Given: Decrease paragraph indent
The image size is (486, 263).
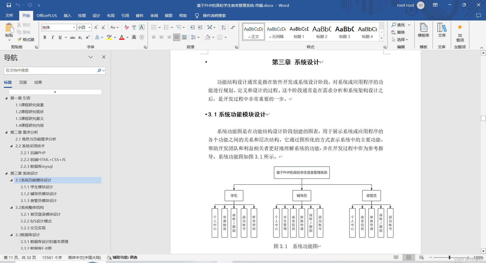Looking at the screenshot, I should click(x=193, y=27).
